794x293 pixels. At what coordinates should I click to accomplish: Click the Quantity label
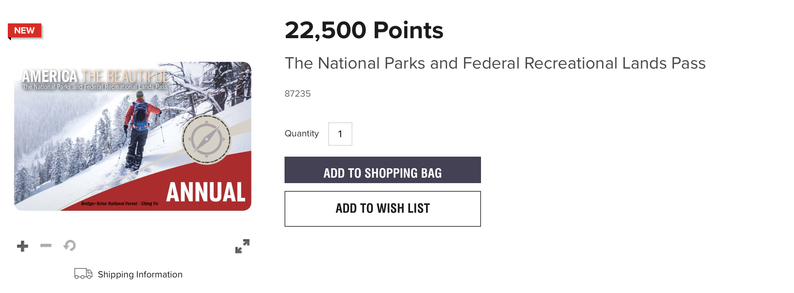(302, 133)
